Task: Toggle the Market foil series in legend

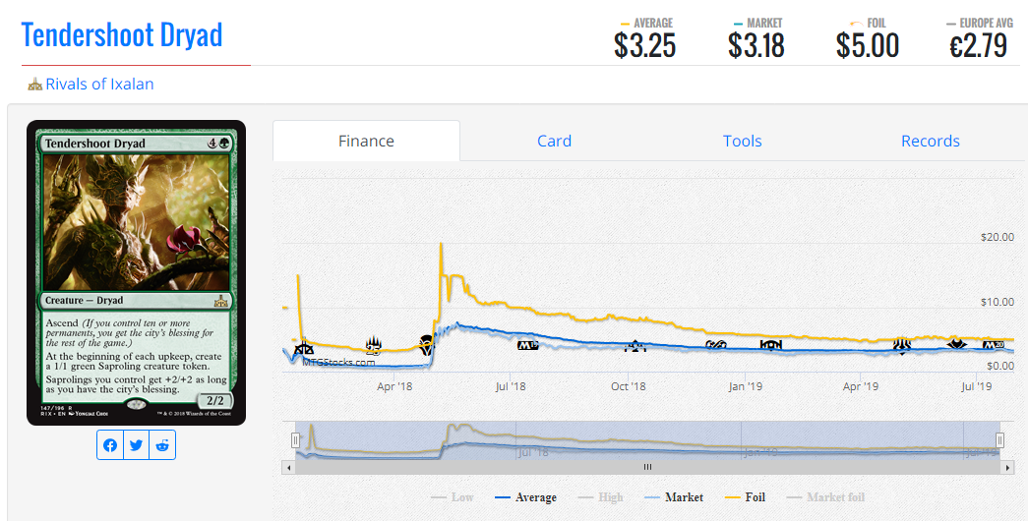Action: 825,497
